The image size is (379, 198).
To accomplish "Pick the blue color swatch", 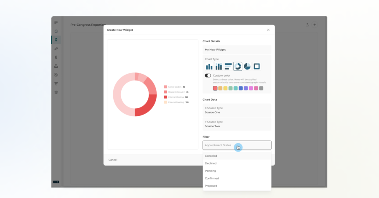I will (x=241, y=88).
